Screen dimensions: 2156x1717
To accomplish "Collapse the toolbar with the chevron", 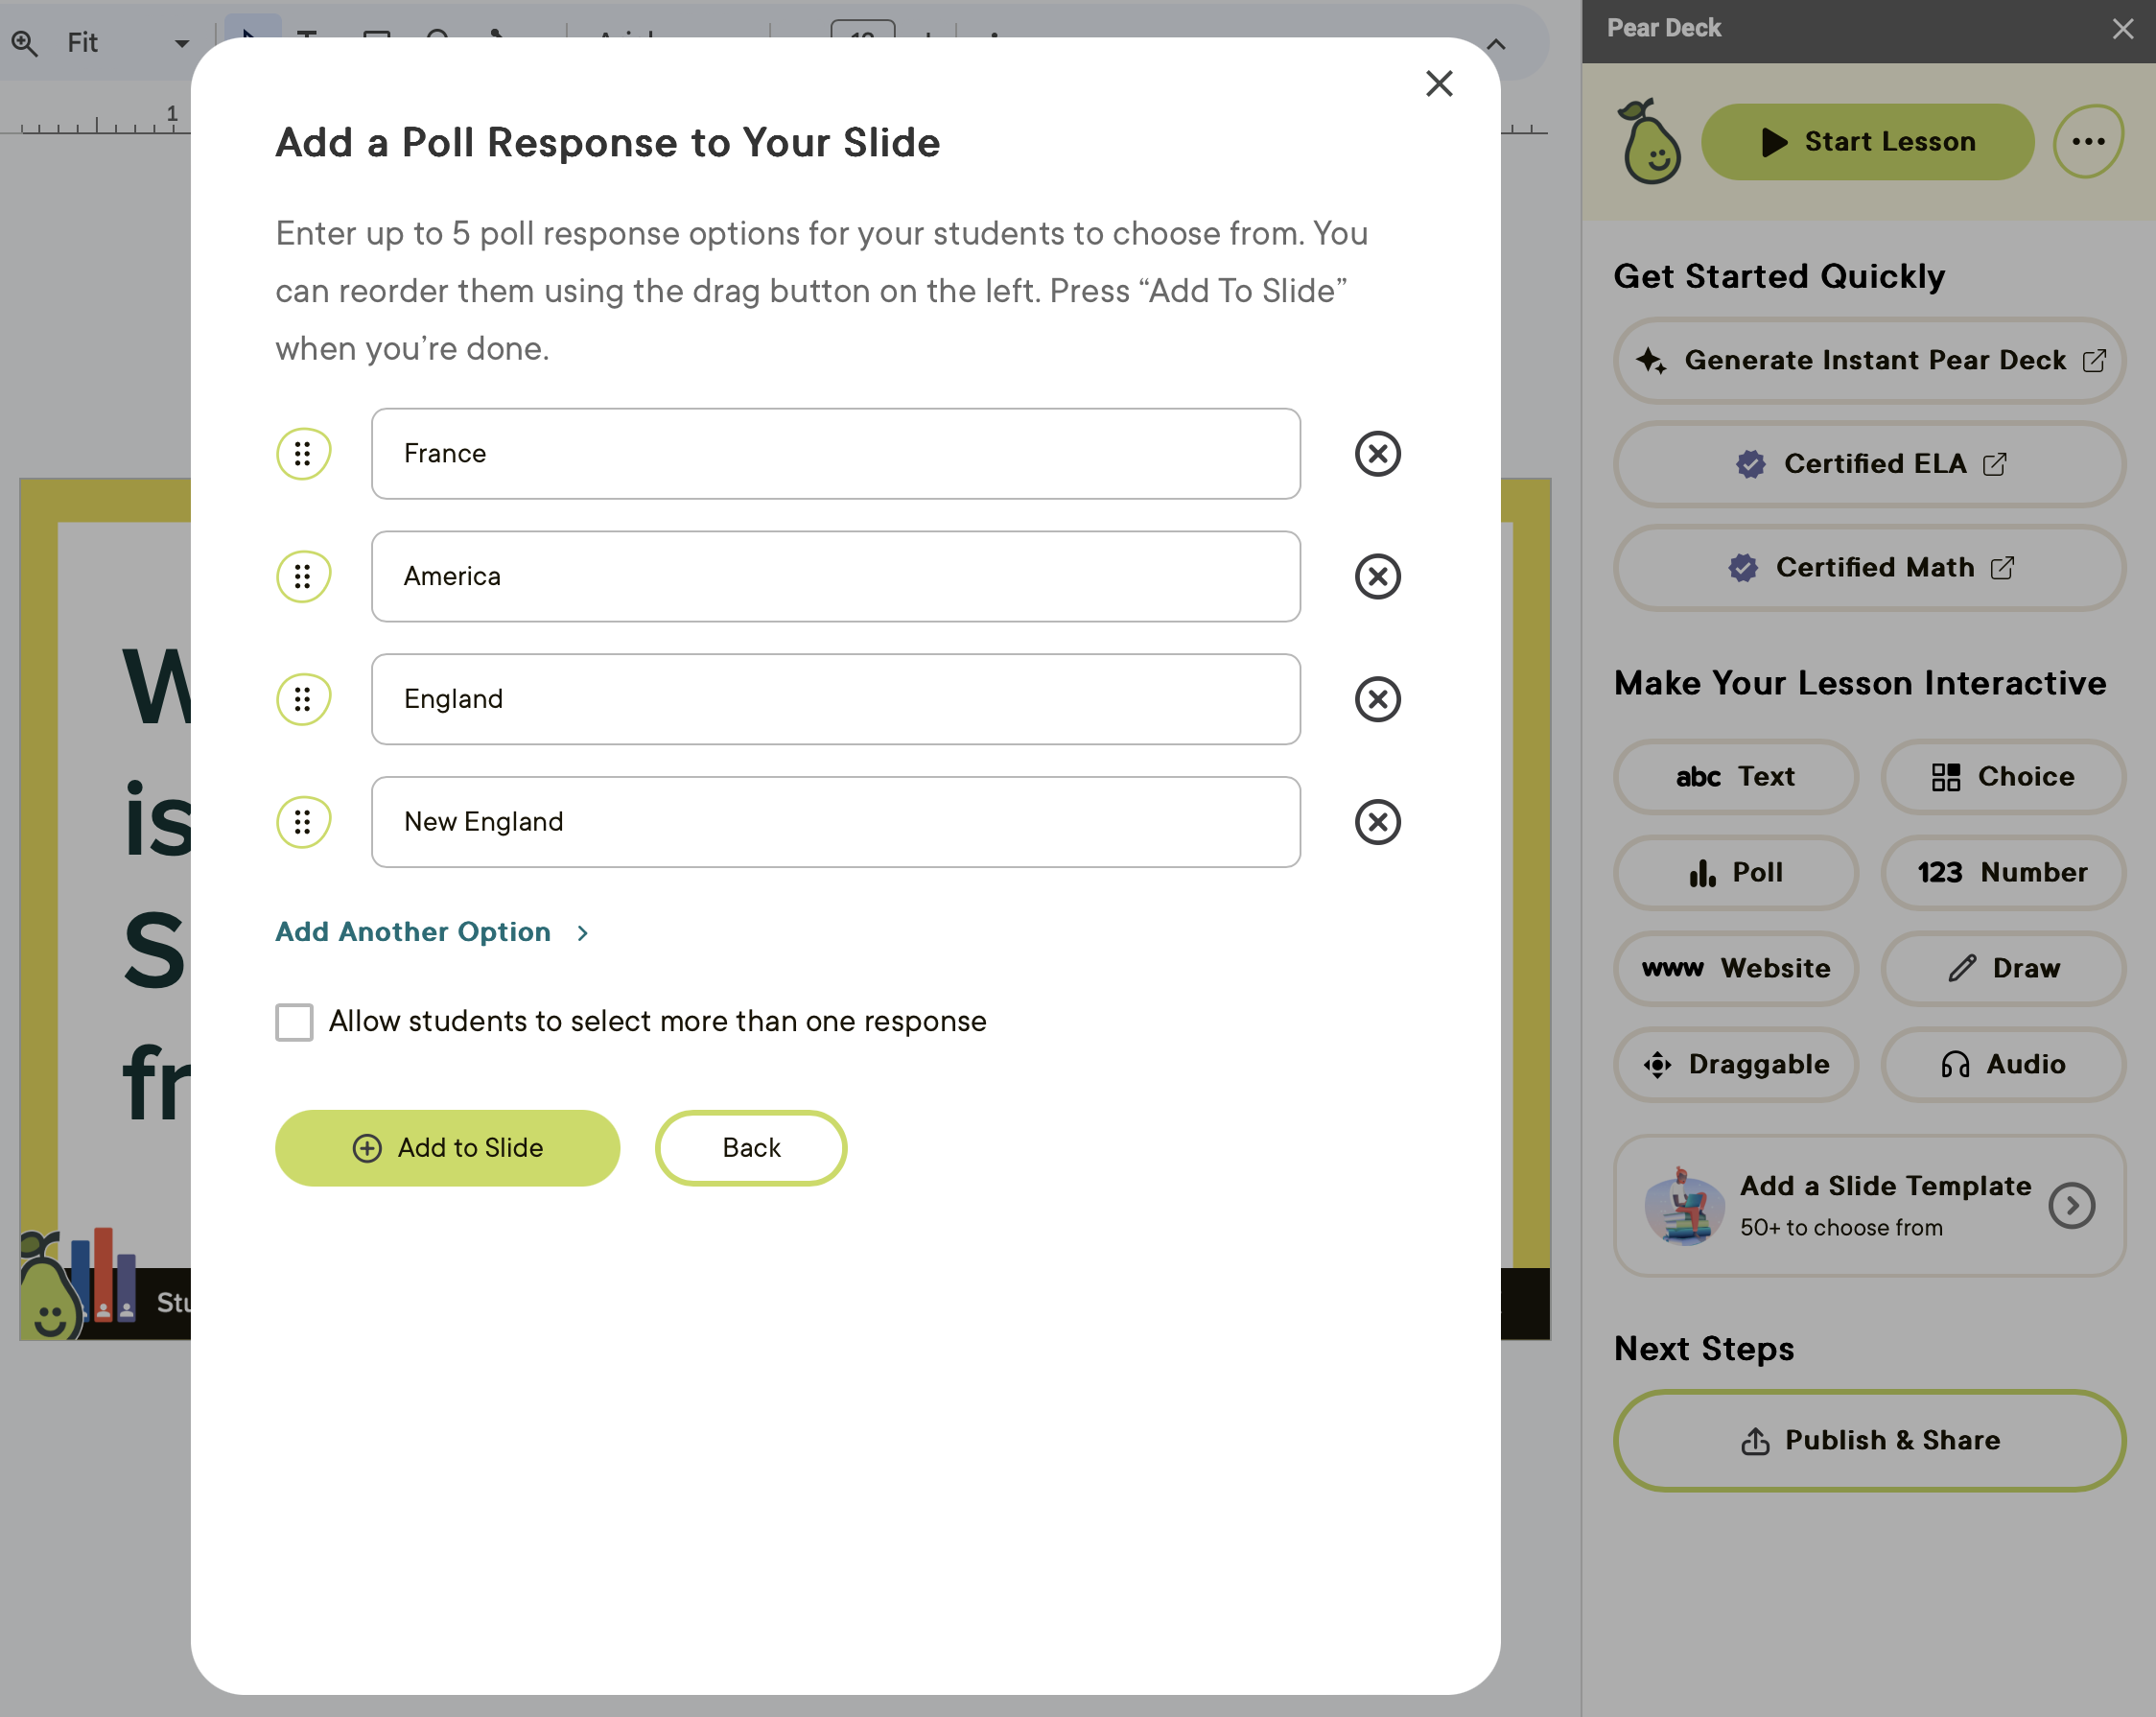I will point(1496,44).
